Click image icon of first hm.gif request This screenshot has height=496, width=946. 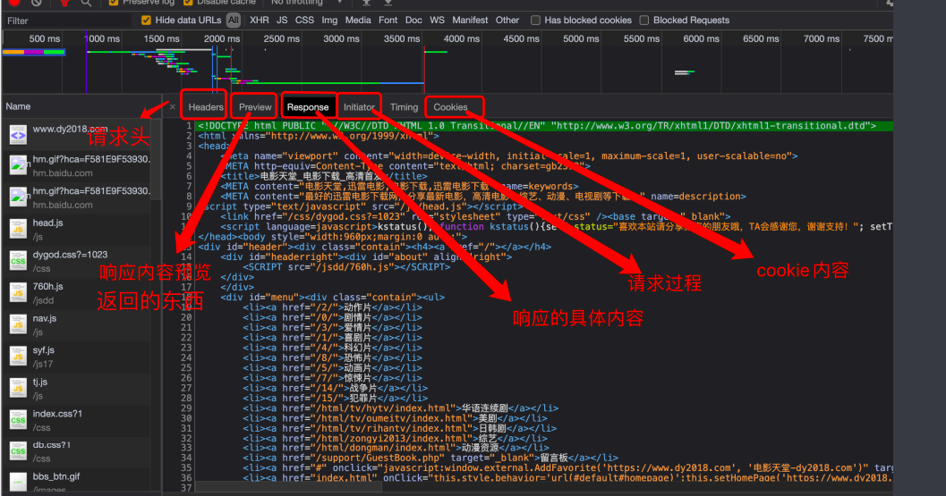point(18,165)
